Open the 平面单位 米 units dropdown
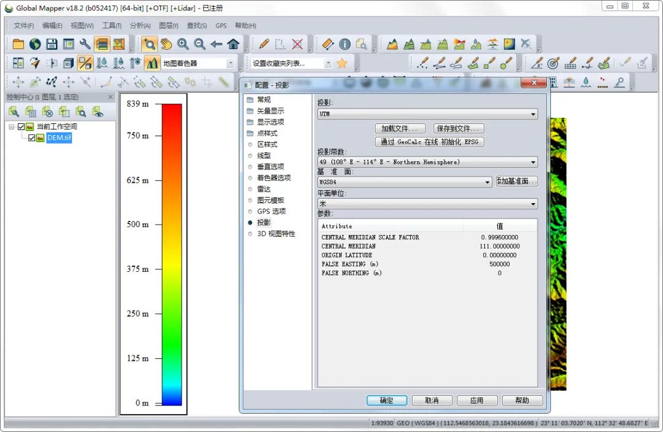The height and width of the screenshot is (432, 663). tap(427, 204)
